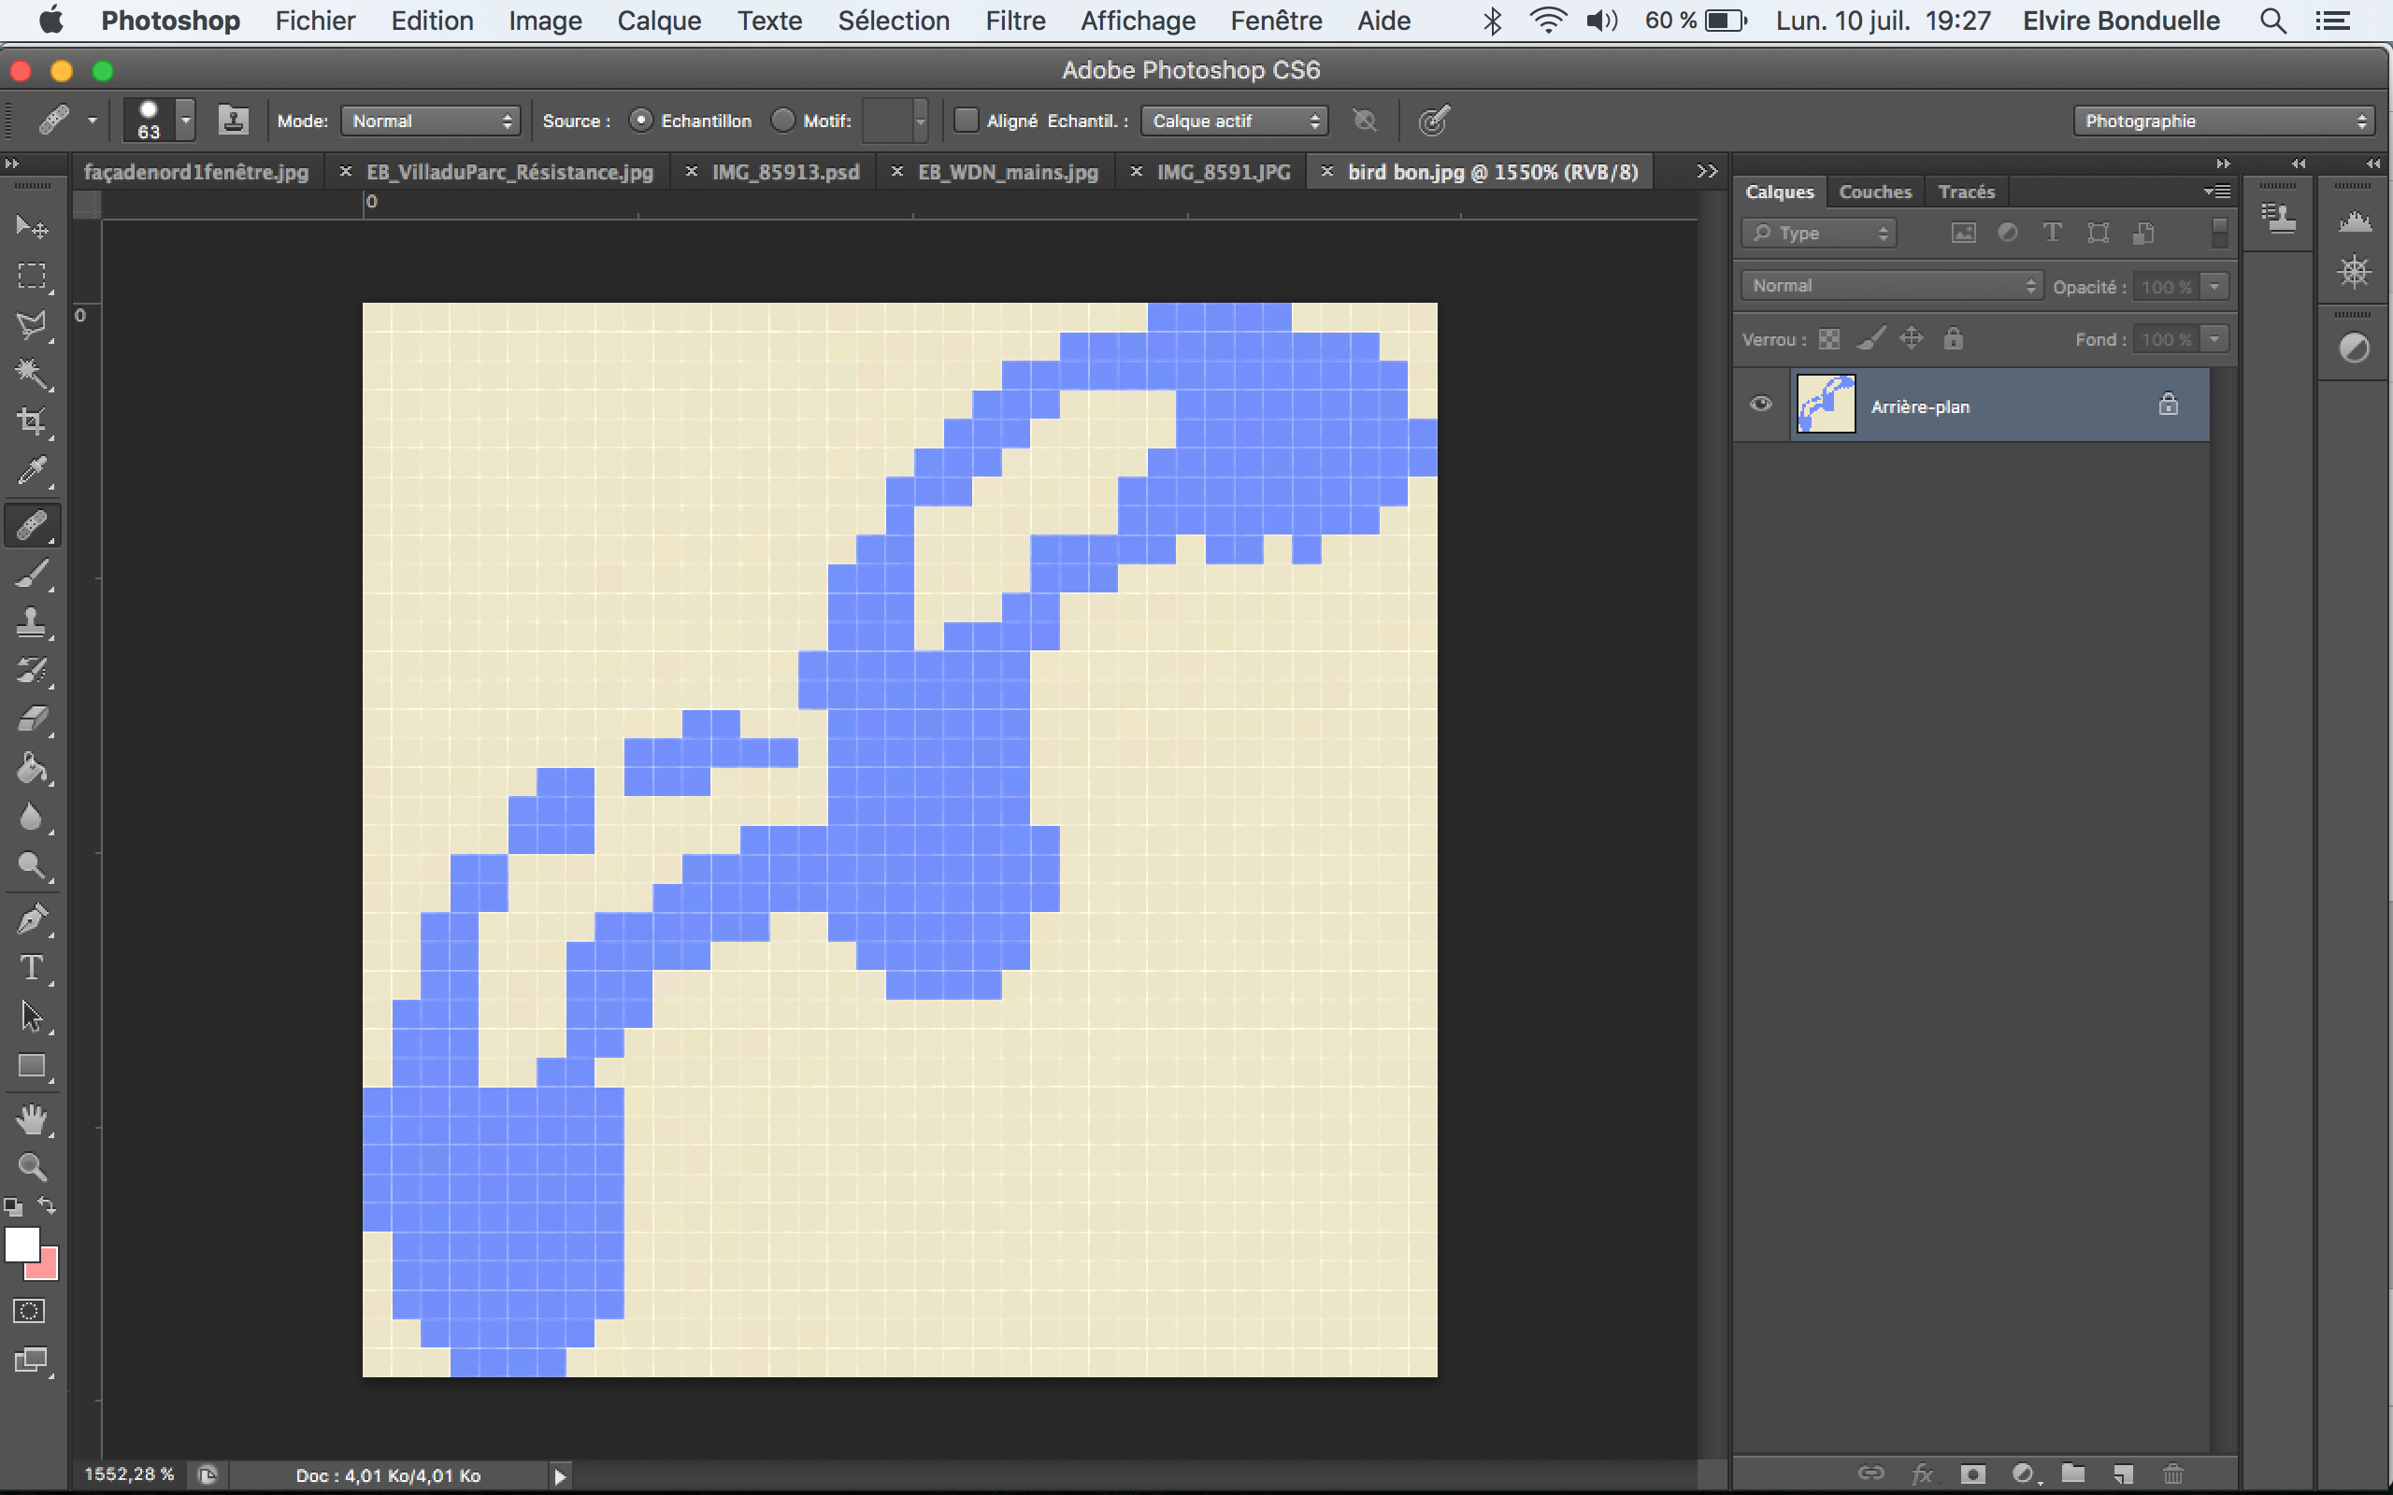The width and height of the screenshot is (2393, 1495).
Task: Change the screen mode
Action: click(x=32, y=1361)
